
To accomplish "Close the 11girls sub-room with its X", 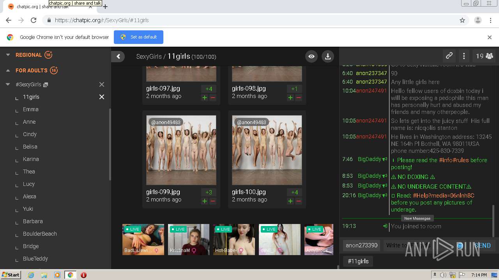I will point(102,97).
